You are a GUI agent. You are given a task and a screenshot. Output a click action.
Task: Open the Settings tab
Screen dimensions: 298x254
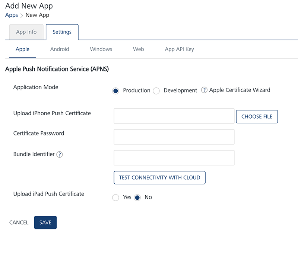click(62, 32)
